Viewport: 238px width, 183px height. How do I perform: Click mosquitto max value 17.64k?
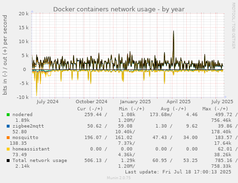223,143
